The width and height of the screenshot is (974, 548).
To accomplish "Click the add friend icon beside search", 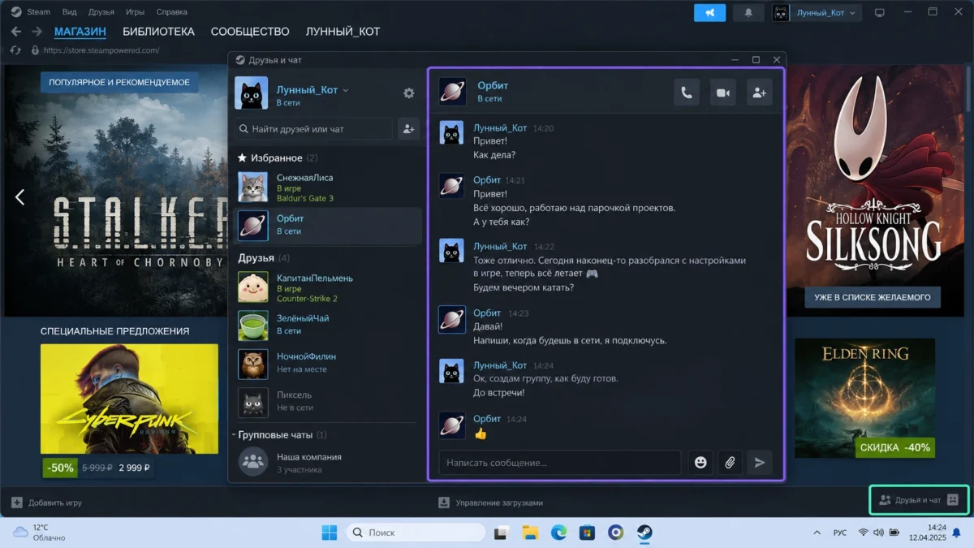I will coord(408,128).
